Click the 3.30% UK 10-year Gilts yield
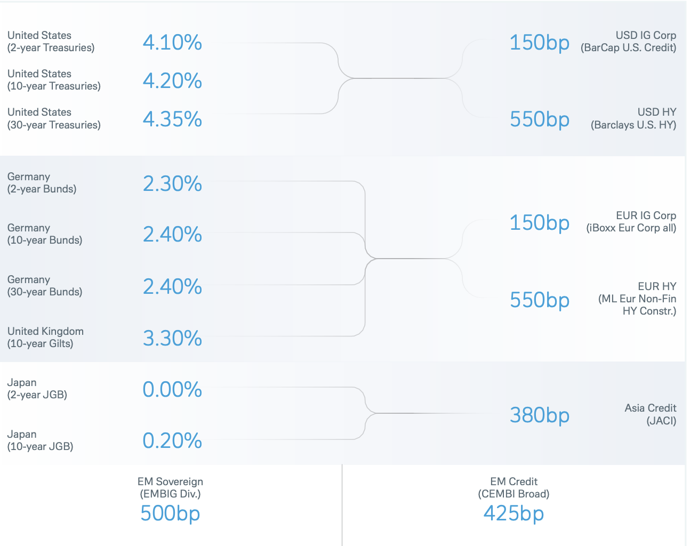 click(172, 339)
